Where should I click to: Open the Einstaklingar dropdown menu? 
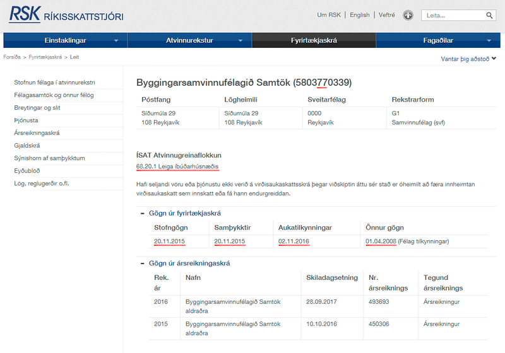(116, 40)
